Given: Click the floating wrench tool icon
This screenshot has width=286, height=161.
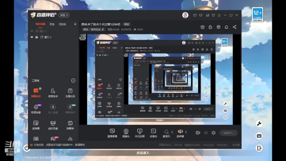Looking at the screenshot, I should click(259, 123).
